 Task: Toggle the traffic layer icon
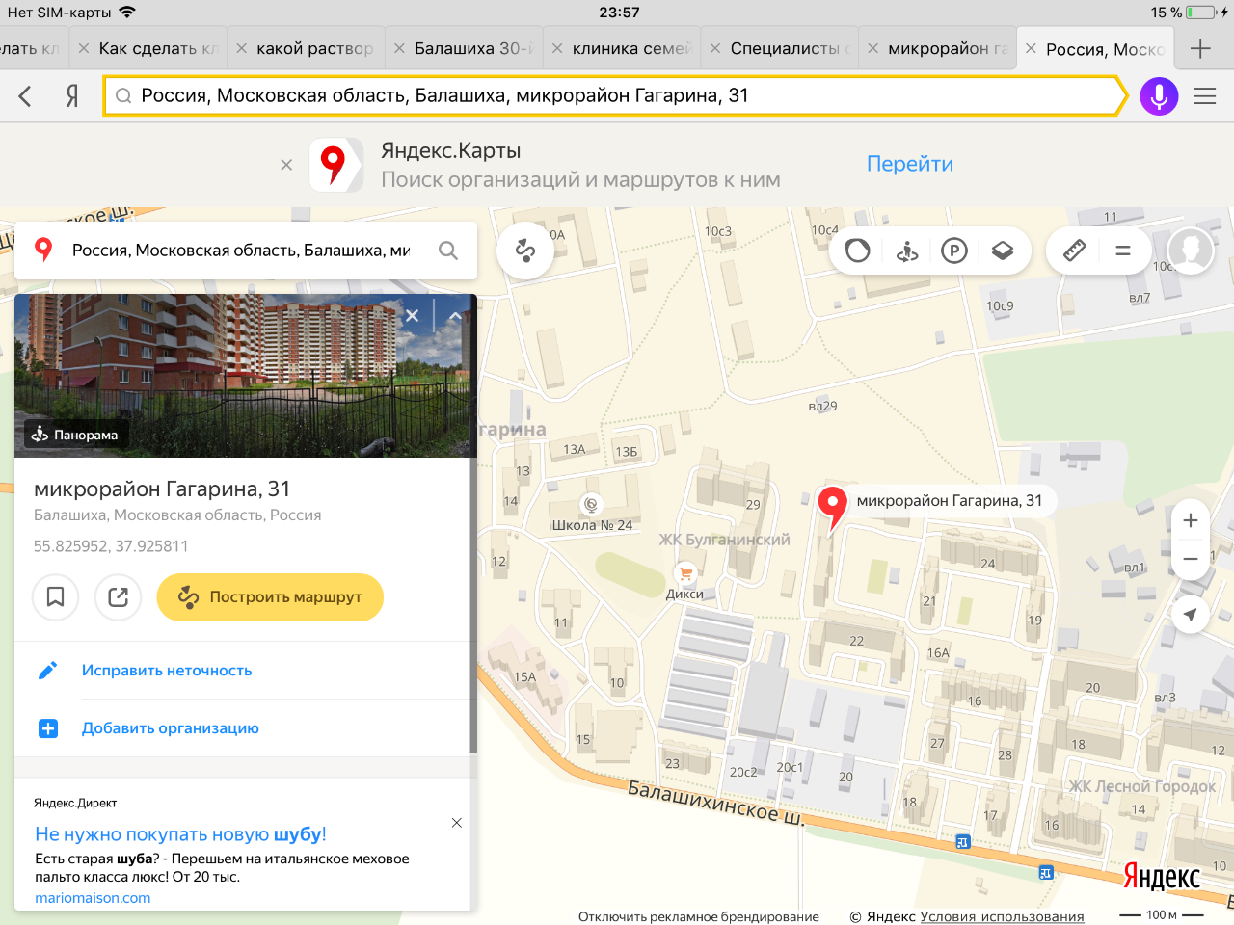857,251
